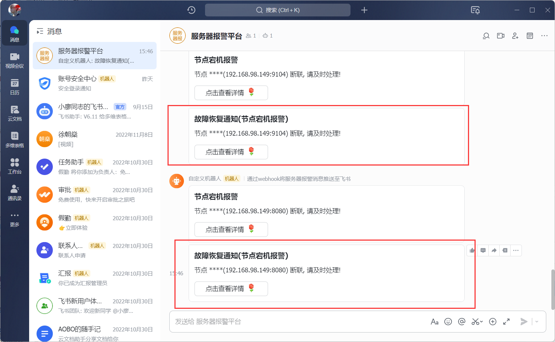Open 联系人 bot conversation

click(95, 250)
